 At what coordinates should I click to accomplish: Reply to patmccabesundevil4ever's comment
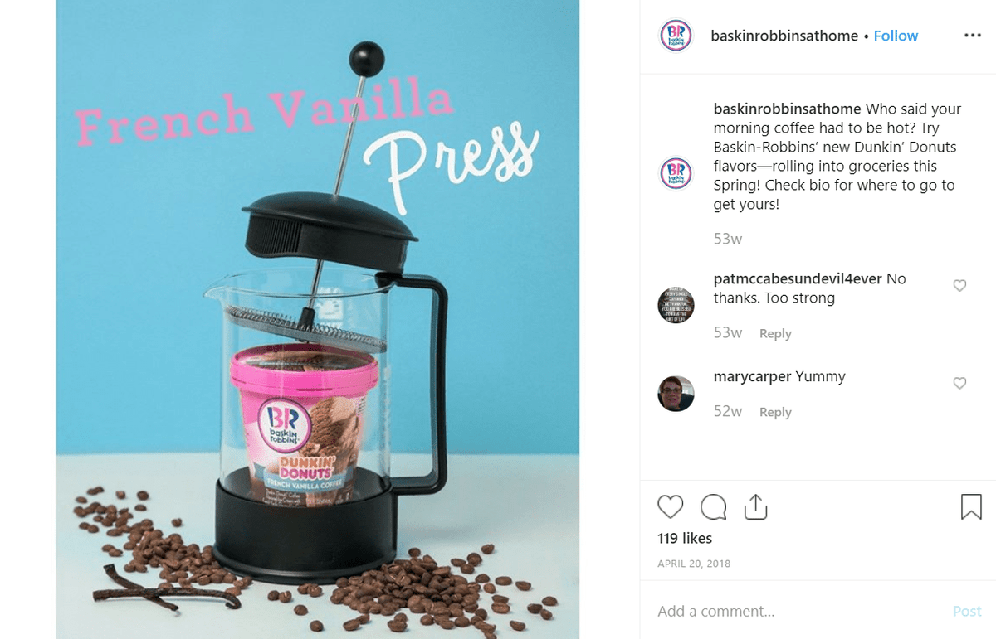pyautogui.click(x=775, y=333)
